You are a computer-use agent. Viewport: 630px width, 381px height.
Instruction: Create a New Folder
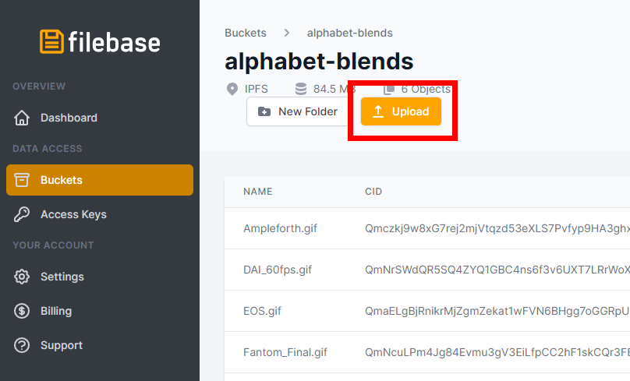(298, 111)
